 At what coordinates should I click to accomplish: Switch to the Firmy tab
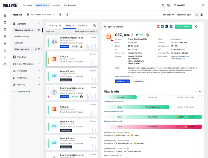point(70,26)
